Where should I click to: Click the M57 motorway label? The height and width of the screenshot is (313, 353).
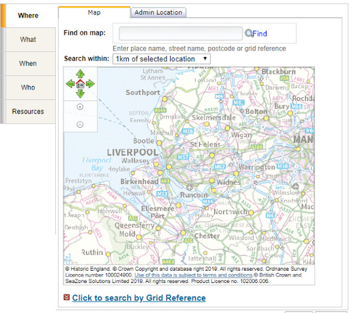(x=183, y=157)
